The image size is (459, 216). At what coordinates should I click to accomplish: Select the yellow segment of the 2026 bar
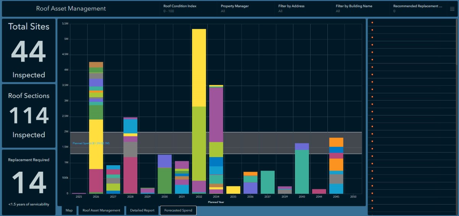[x=96, y=144]
